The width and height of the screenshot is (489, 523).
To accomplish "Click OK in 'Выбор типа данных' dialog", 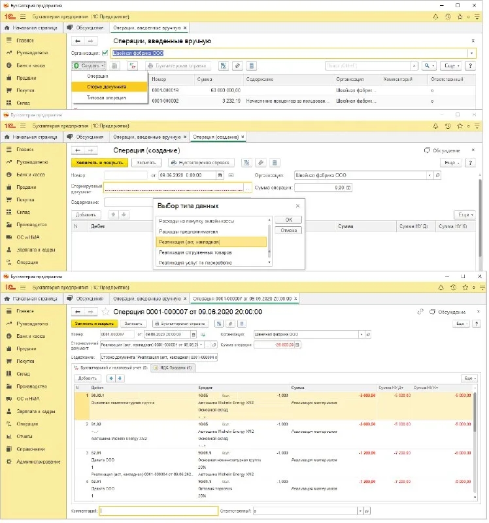I will (288, 220).
